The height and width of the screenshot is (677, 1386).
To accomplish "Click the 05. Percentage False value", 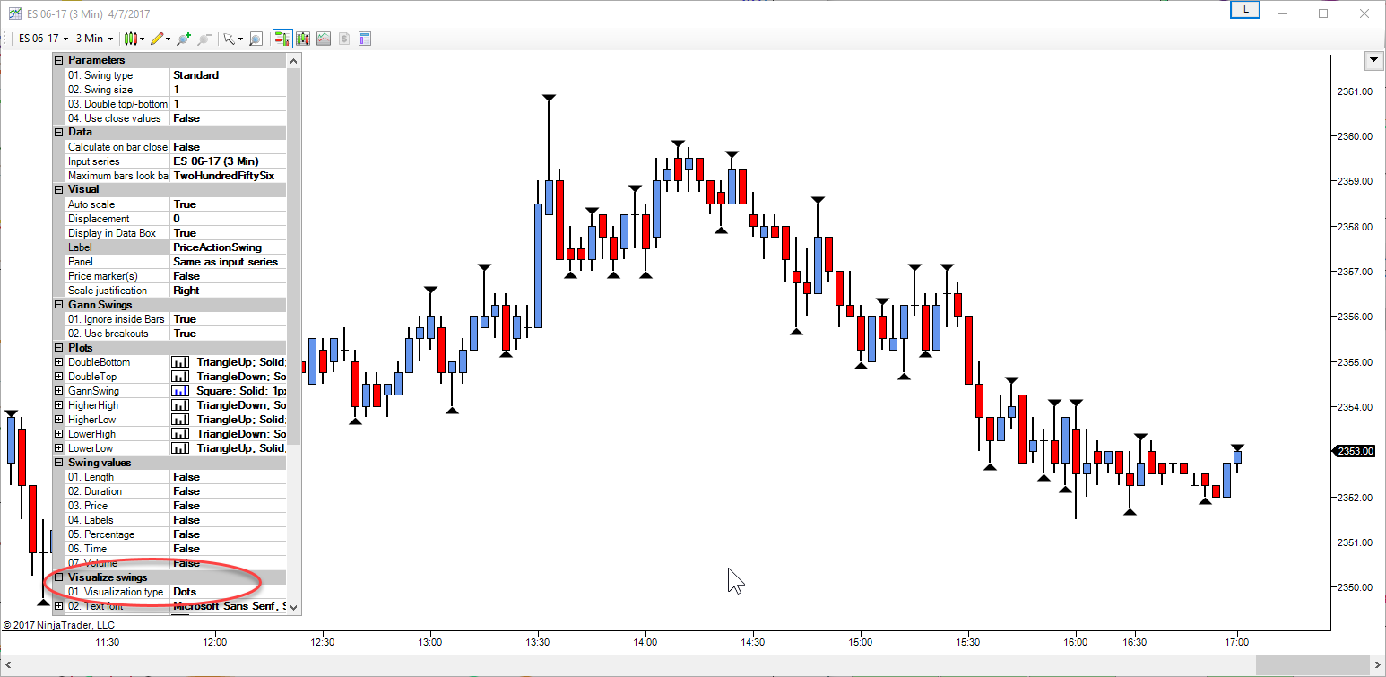I will (229, 534).
